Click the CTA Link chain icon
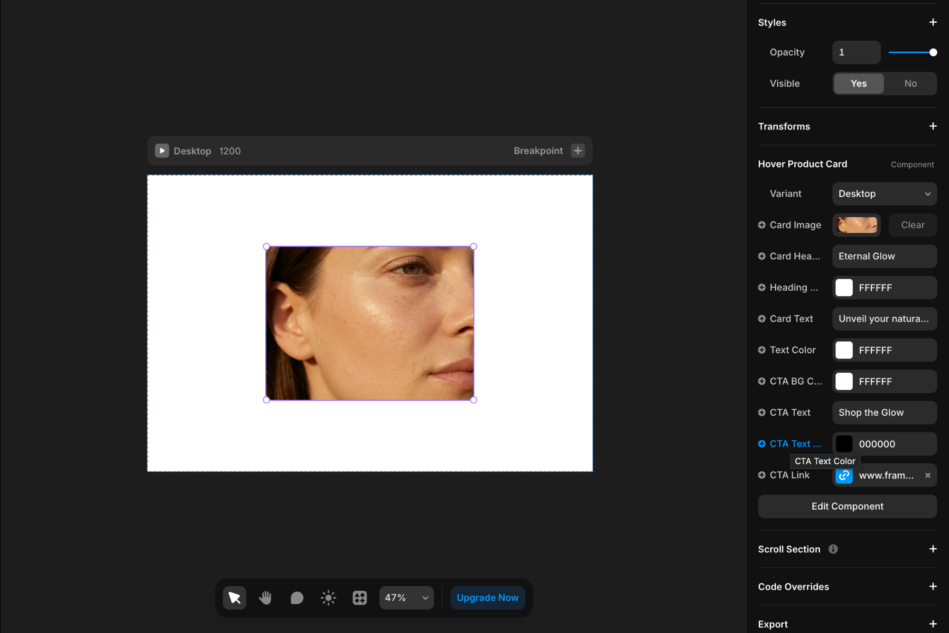The image size is (949, 633). pos(844,476)
